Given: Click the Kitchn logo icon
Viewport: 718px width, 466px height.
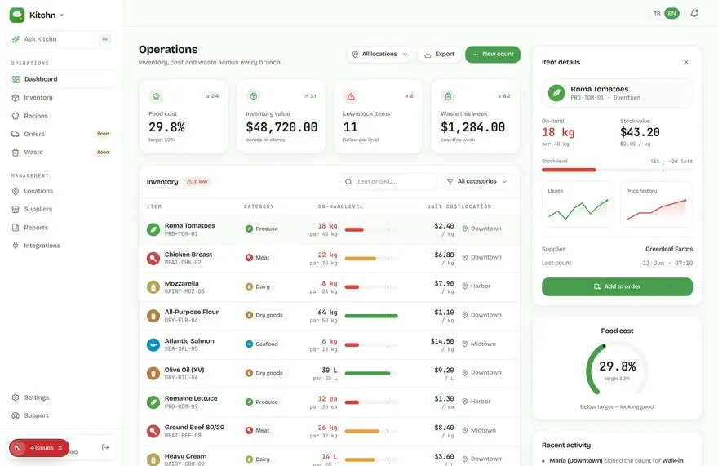Looking at the screenshot, I should click(17, 15).
